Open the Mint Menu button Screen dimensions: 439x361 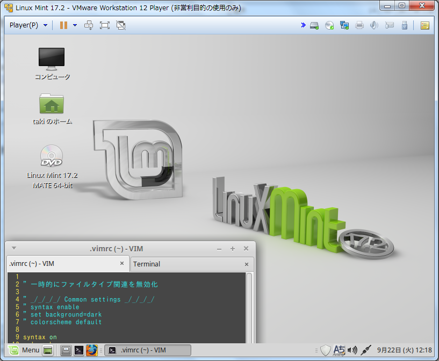click(24, 350)
